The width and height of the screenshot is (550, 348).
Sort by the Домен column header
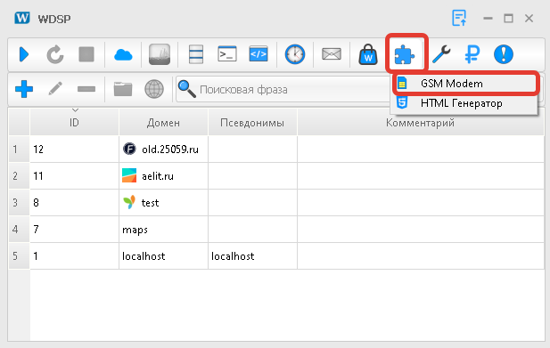[x=163, y=123]
